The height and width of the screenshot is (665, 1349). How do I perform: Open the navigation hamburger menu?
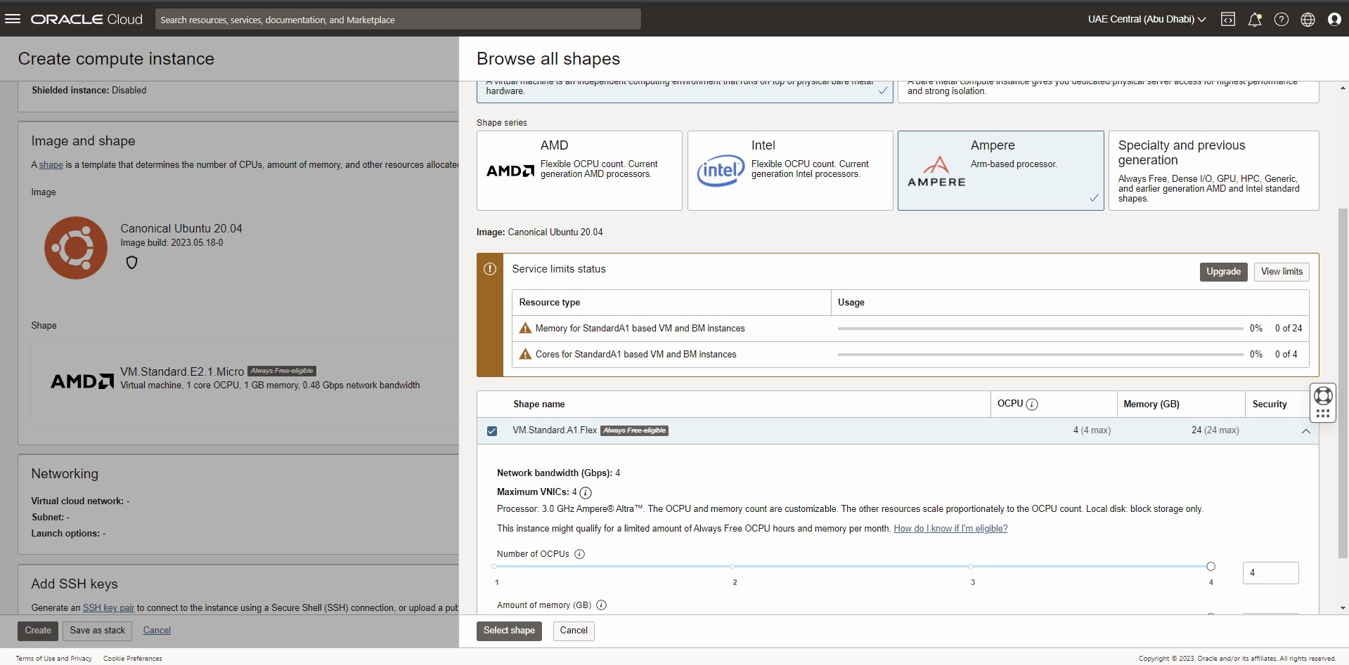pos(13,19)
